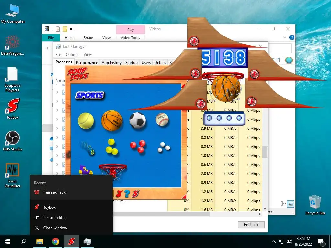Select Pin to taskbar in jump list
Image resolution: width=331 pixels, height=248 pixels.
pos(71,217)
